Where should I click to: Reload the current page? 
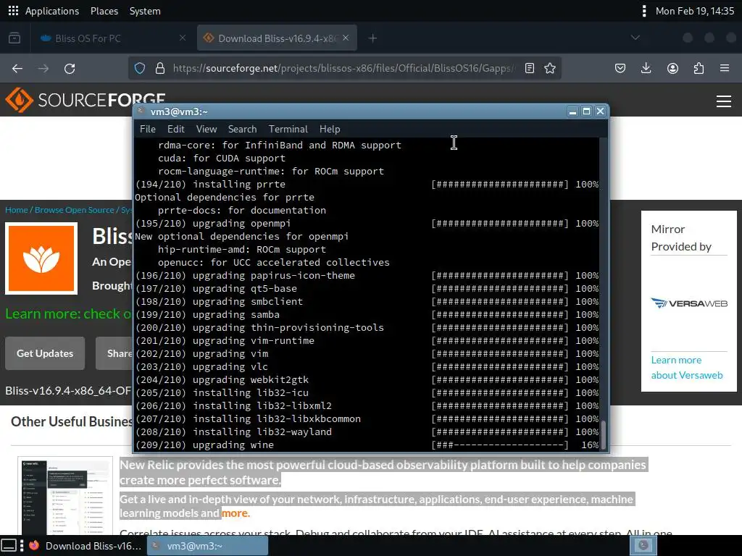[70, 69]
